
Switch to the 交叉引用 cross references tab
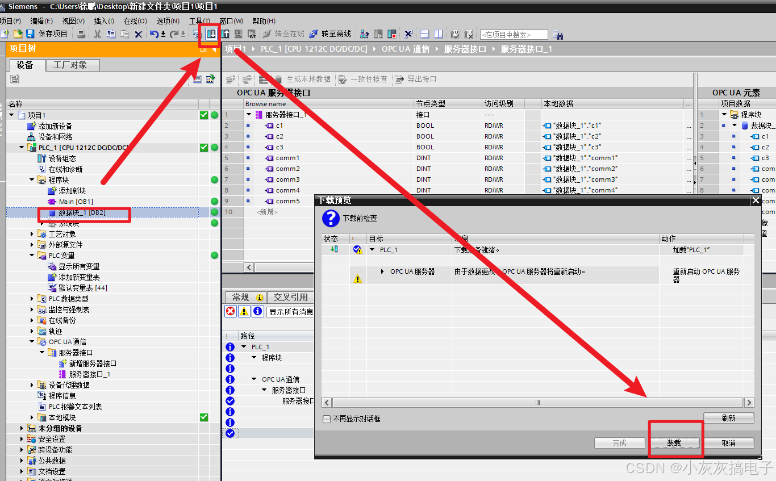click(290, 297)
